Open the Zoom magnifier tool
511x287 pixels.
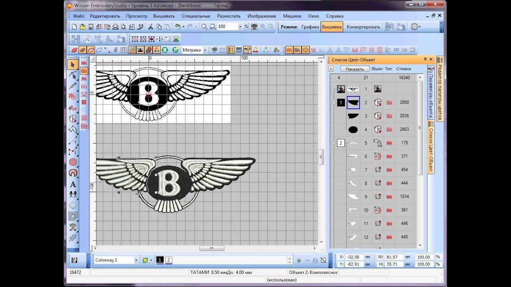pyautogui.click(x=204, y=27)
